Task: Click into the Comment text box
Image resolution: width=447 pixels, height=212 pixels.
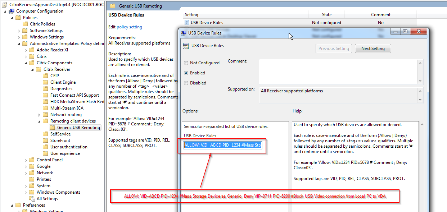Action: pyautogui.click(x=338, y=72)
